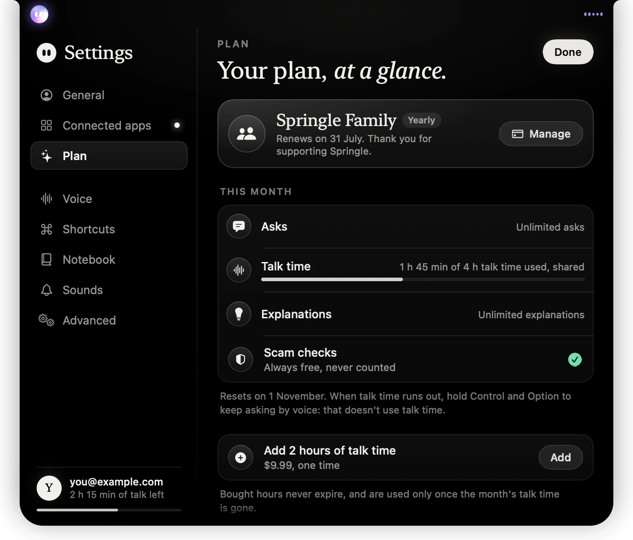Screen dimensions: 633x540
Task: Click Done to close settings
Action: 568,52
